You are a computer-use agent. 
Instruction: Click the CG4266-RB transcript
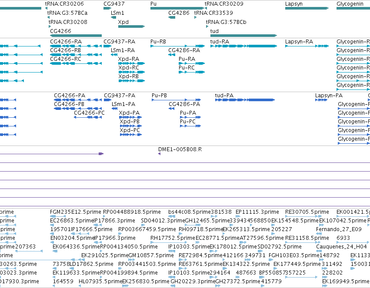coord(76,55)
